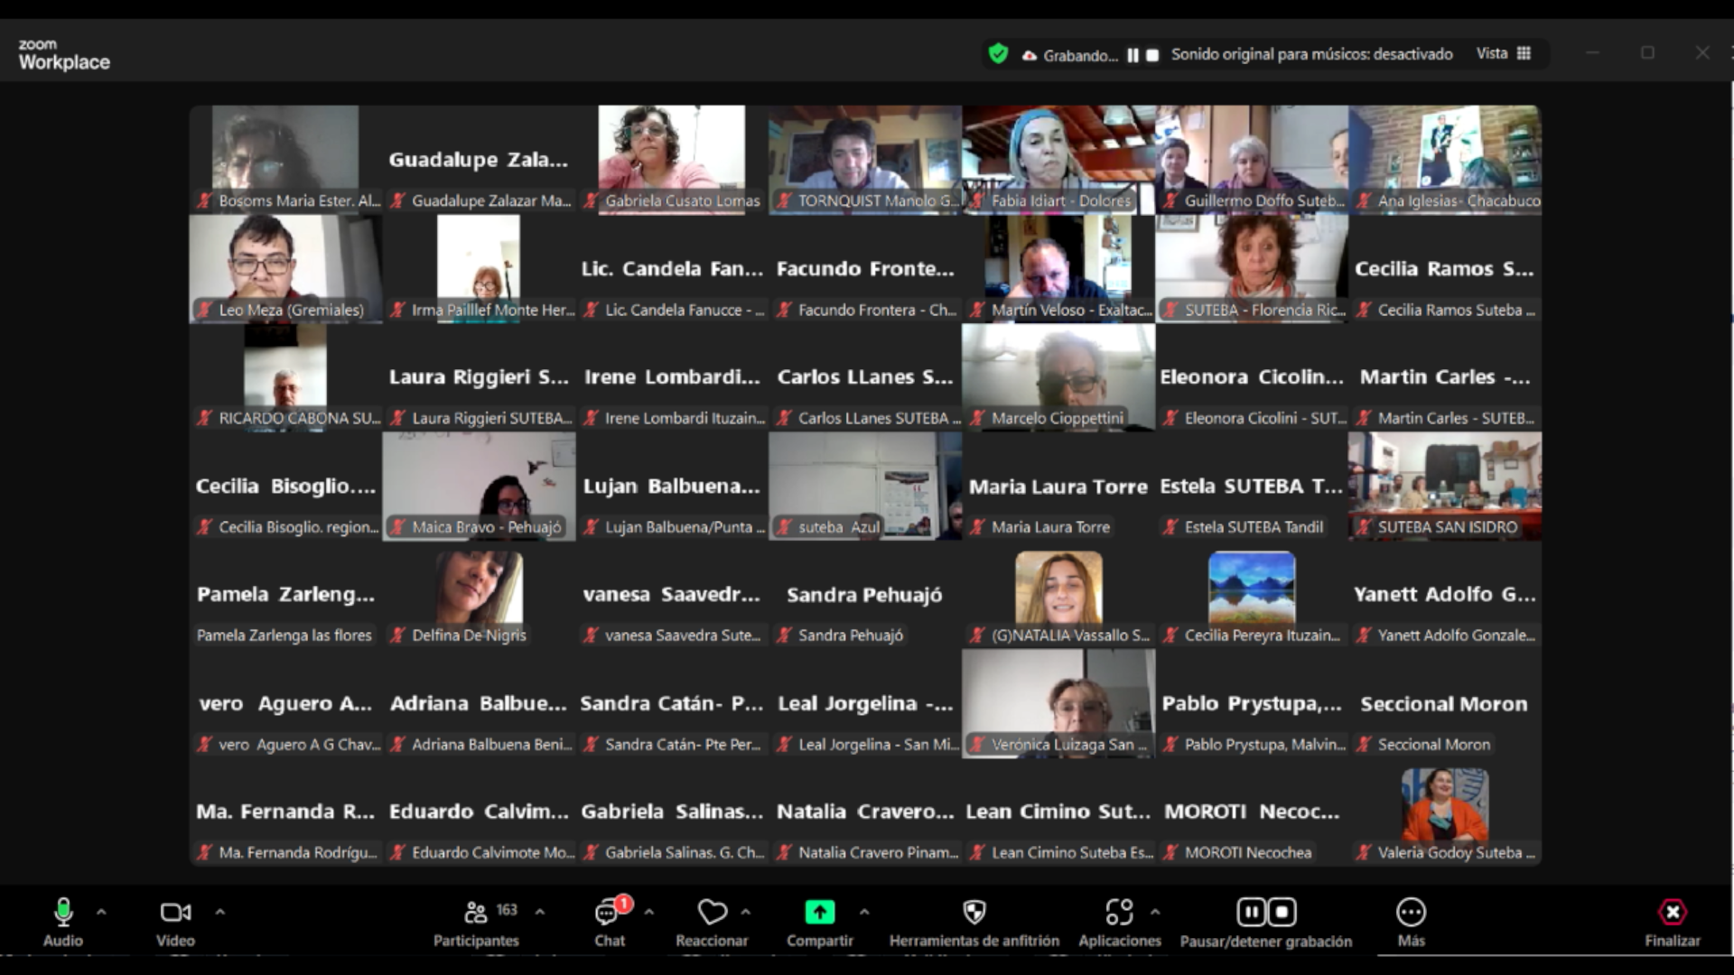1734x975 pixels.
Task: Select SUTEBA SAN ISIDRO video tile
Action: click(1444, 485)
